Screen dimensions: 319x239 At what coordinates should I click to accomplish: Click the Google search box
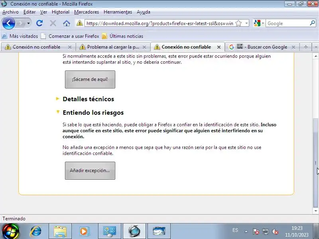point(288,24)
